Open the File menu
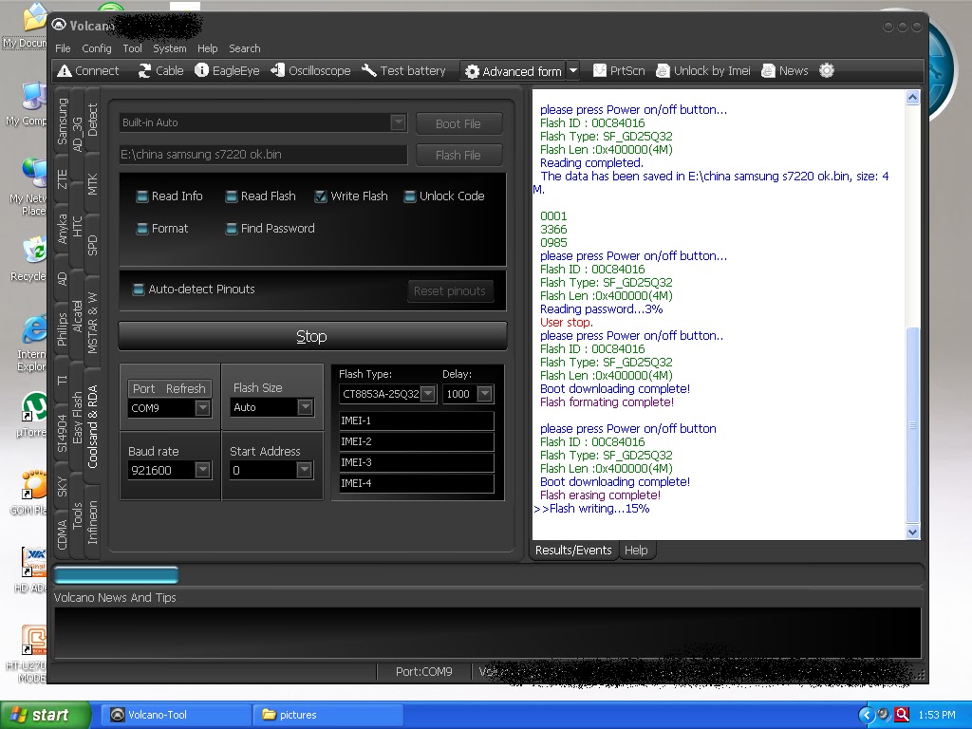The width and height of the screenshot is (972, 729). [63, 48]
